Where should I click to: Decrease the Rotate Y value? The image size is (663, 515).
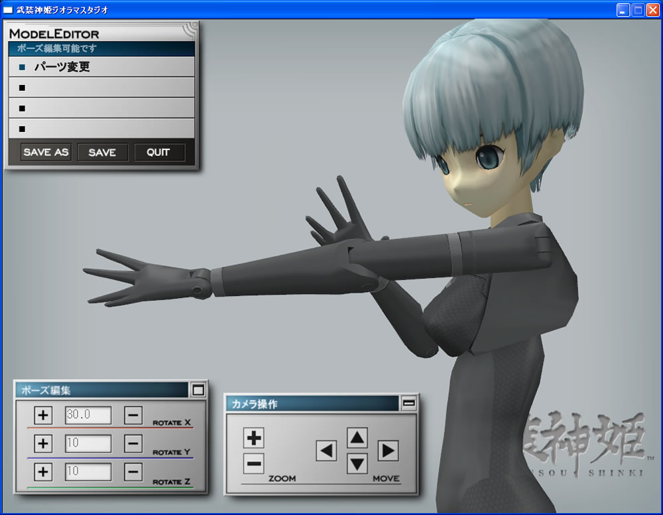coord(133,443)
